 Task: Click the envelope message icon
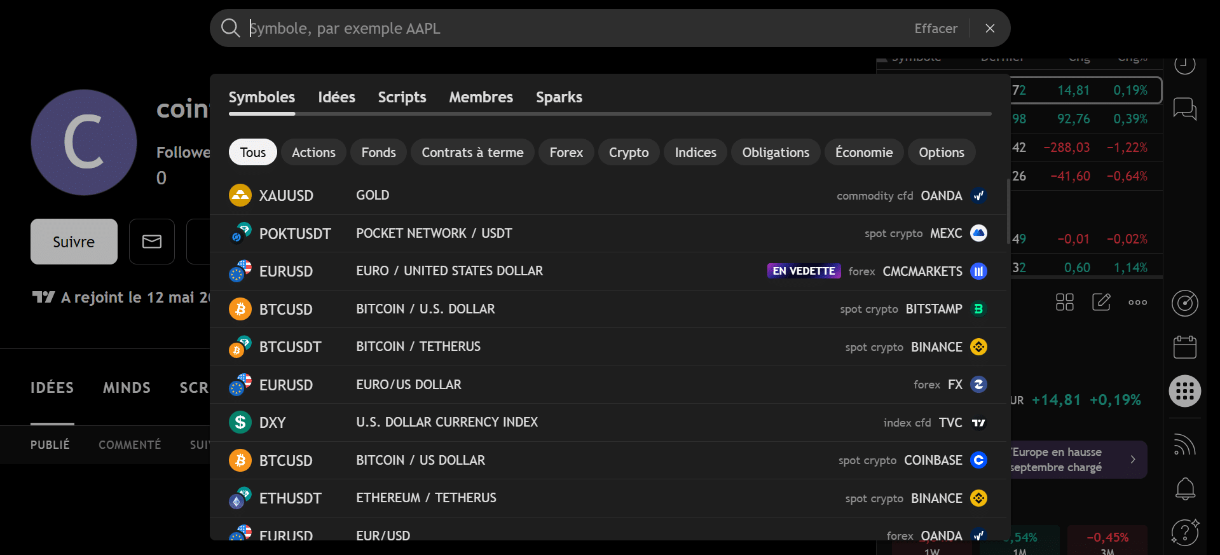(x=152, y=242)
